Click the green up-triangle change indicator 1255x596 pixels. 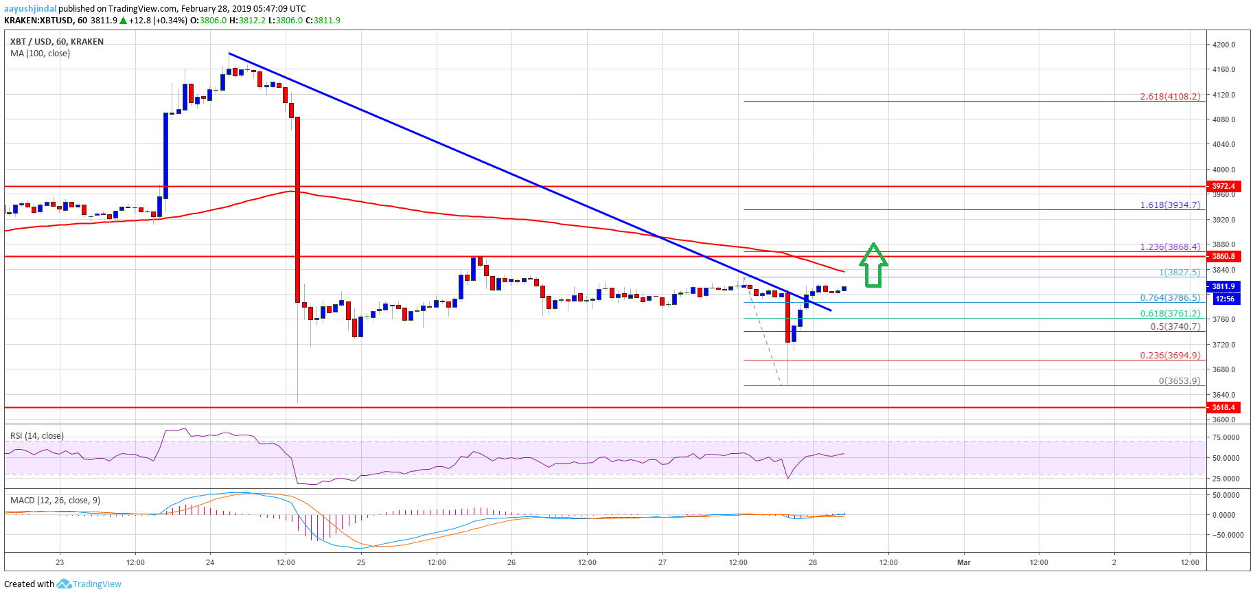124,21
